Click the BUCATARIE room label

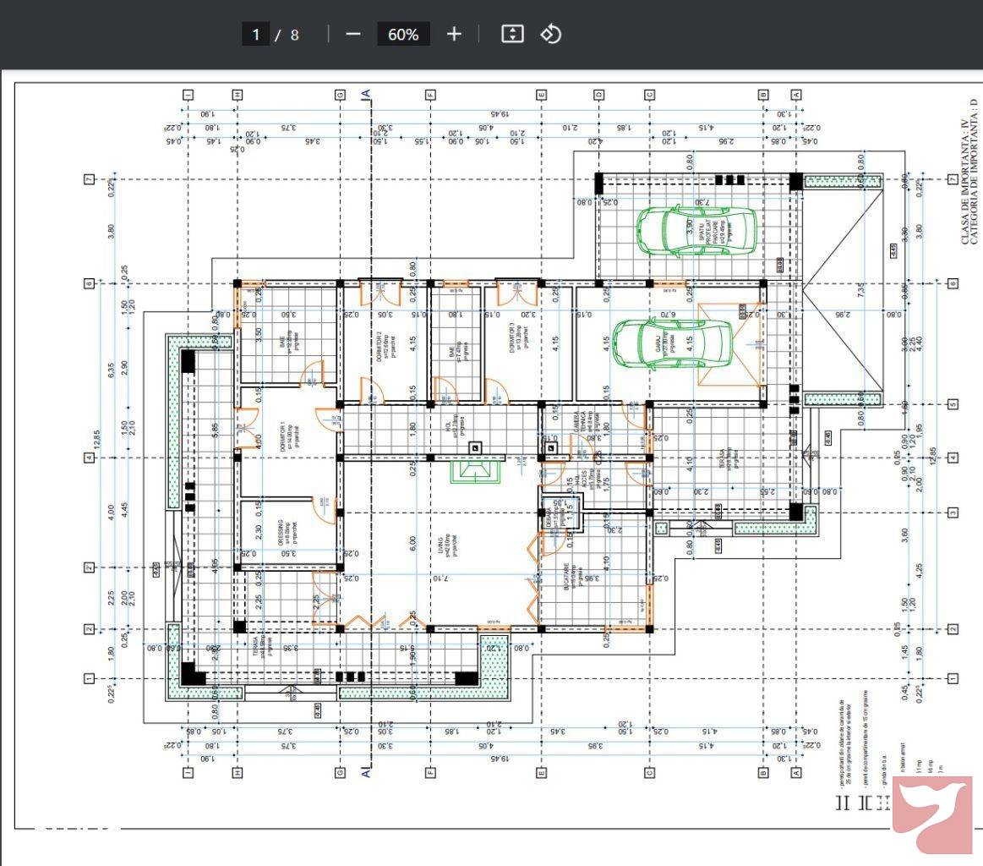567,576
